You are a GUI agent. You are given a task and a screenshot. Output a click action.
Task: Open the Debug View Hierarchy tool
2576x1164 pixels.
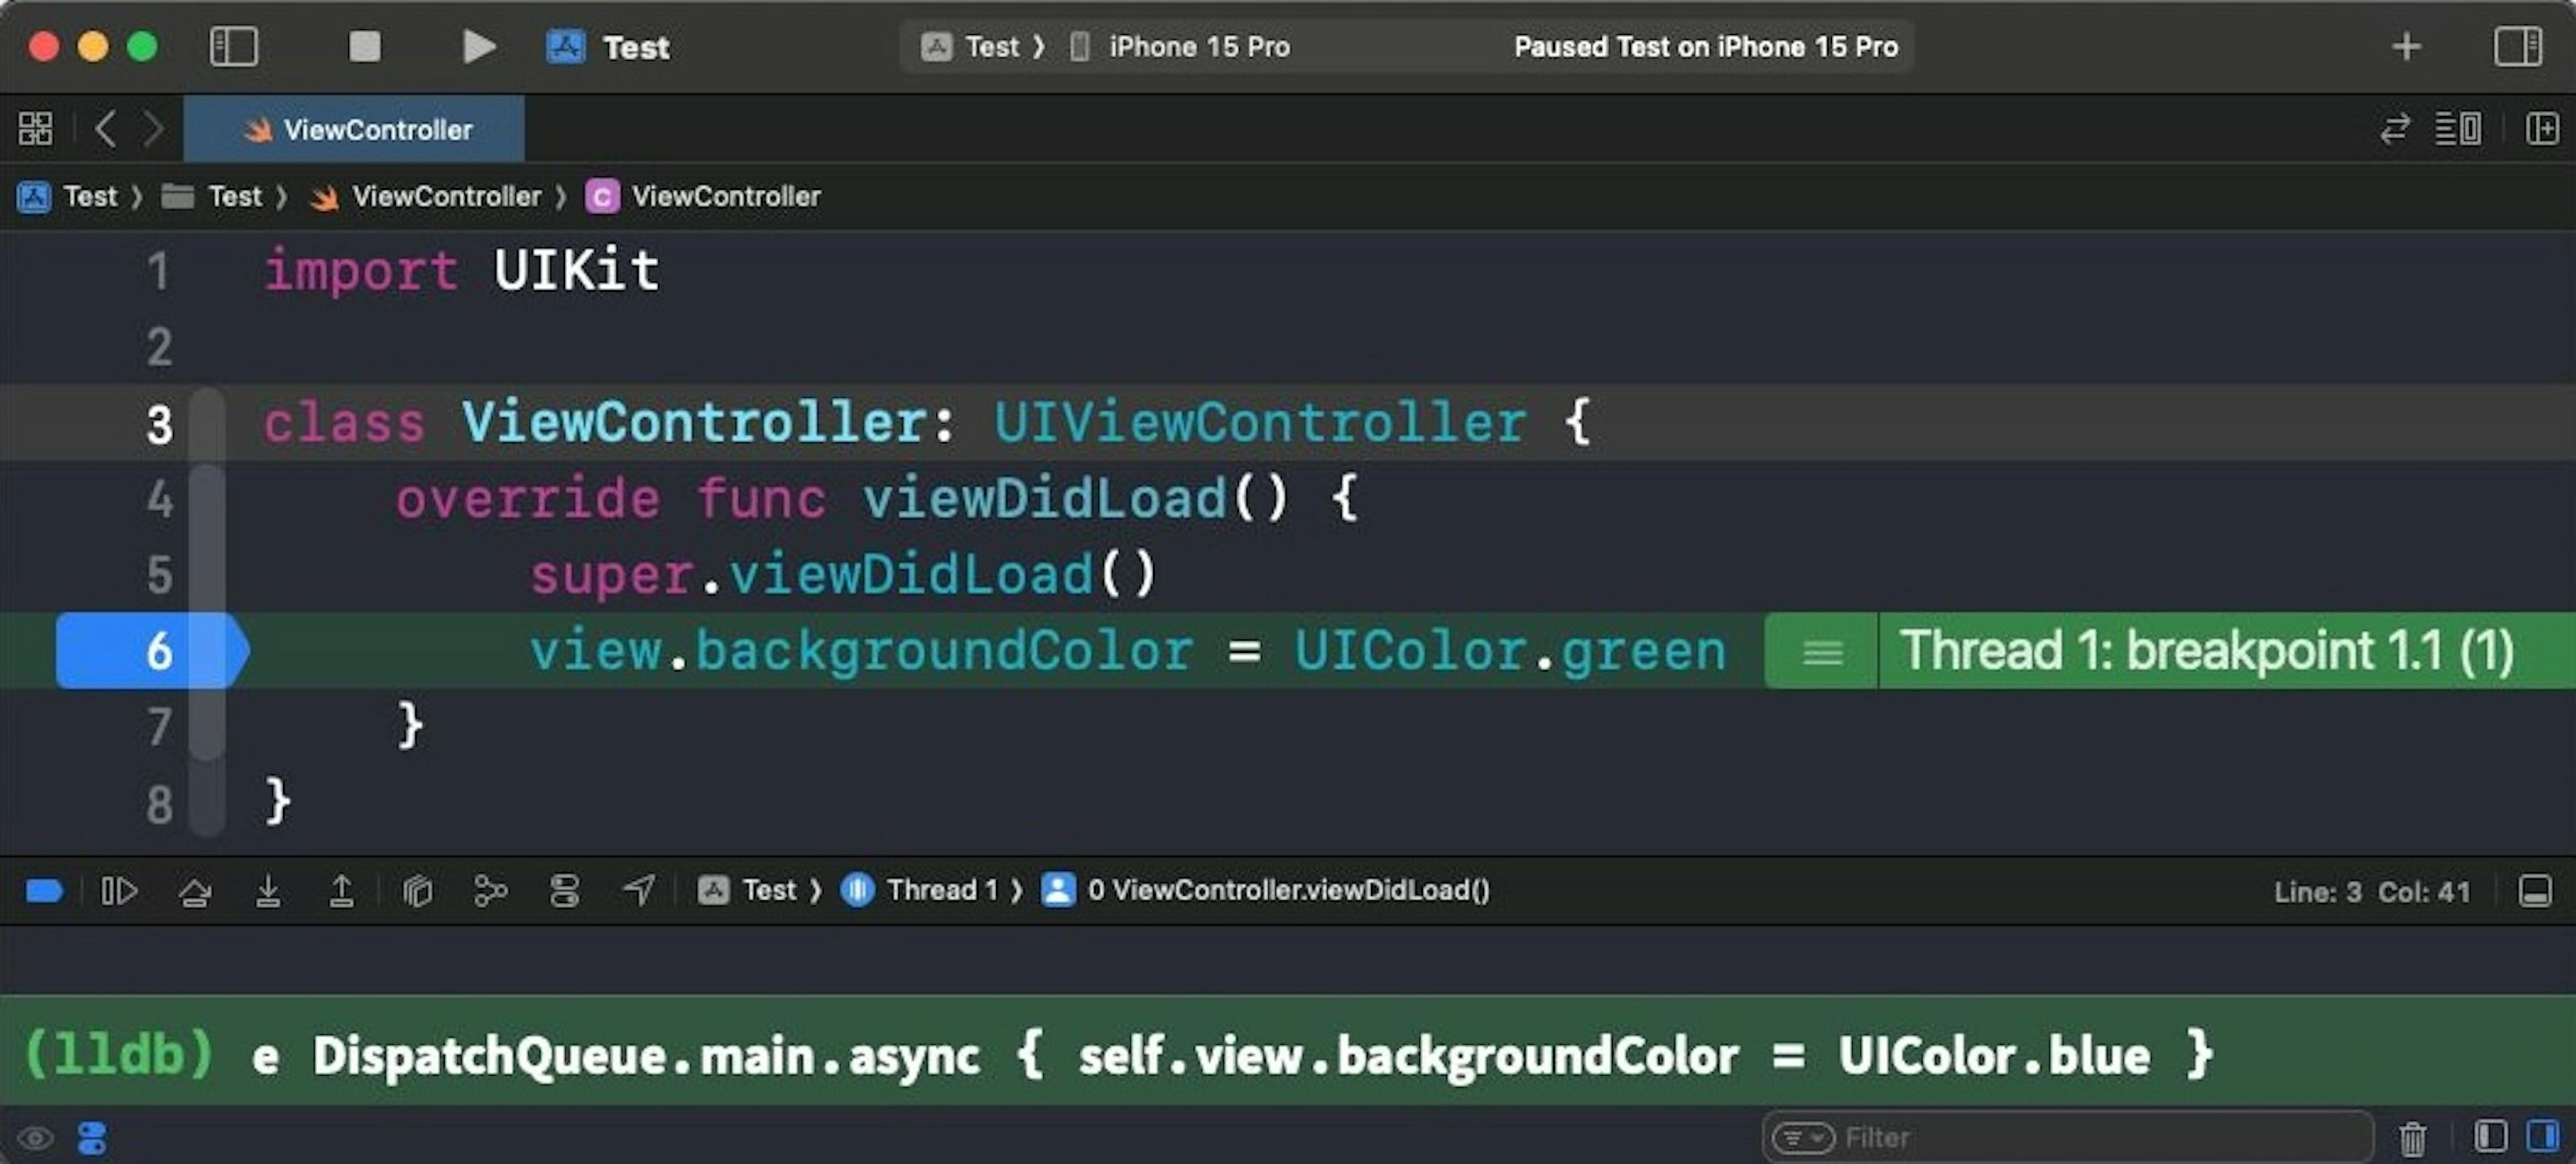click(x=418, y=890)
